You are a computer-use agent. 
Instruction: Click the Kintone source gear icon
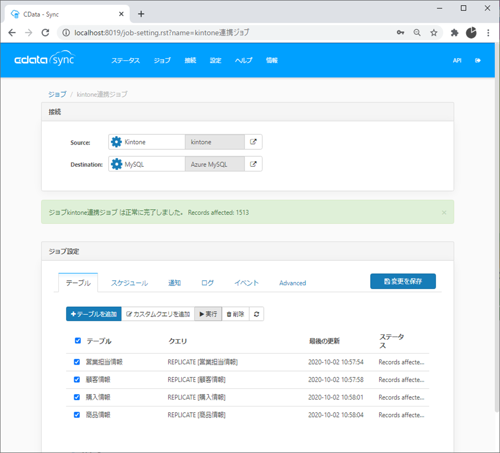pyautogui.click(x=117, y=142)
